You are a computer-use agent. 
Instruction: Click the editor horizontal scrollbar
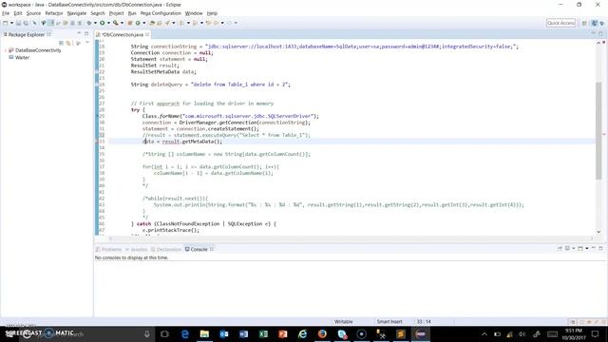(351, 238)
